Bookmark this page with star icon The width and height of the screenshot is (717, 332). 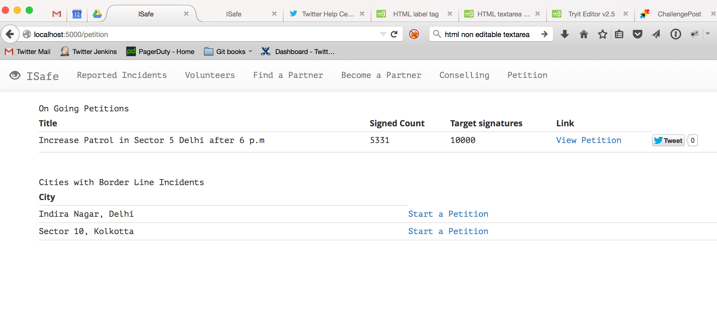pyautogui.click(x=602, y=34)
